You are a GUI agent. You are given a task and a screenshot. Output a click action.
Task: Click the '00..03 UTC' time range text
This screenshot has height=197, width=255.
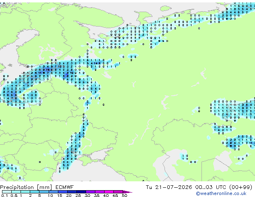[x=211, y=187]
